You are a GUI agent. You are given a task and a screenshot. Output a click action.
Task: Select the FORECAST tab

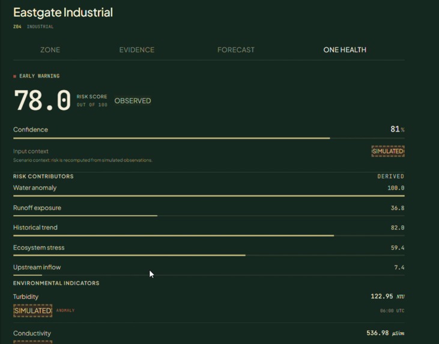coord(236,50)
